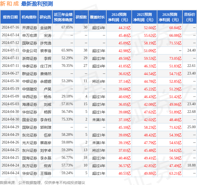Click analyst name 庄汀洲
Screen dimensions: 197x185
(46, 66)
